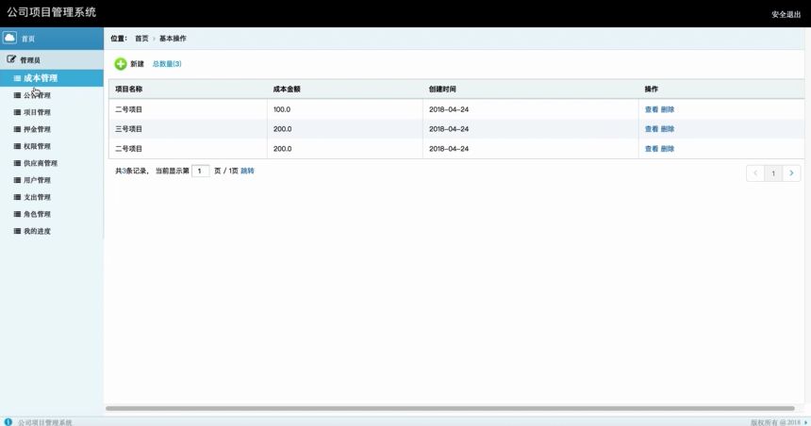
Task: Select the 首页 tab in the sidebar header
Action: (52, 39)
